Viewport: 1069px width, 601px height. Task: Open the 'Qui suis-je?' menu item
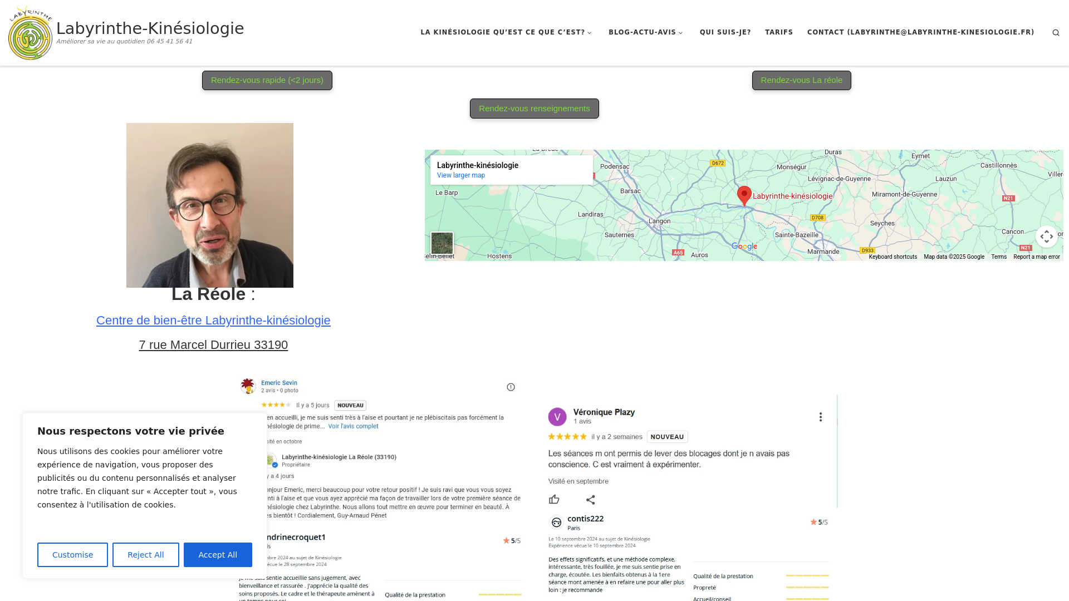click(725, 32)
